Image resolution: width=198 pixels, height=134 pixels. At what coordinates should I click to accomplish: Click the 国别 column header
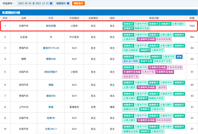tap(112, 18)
